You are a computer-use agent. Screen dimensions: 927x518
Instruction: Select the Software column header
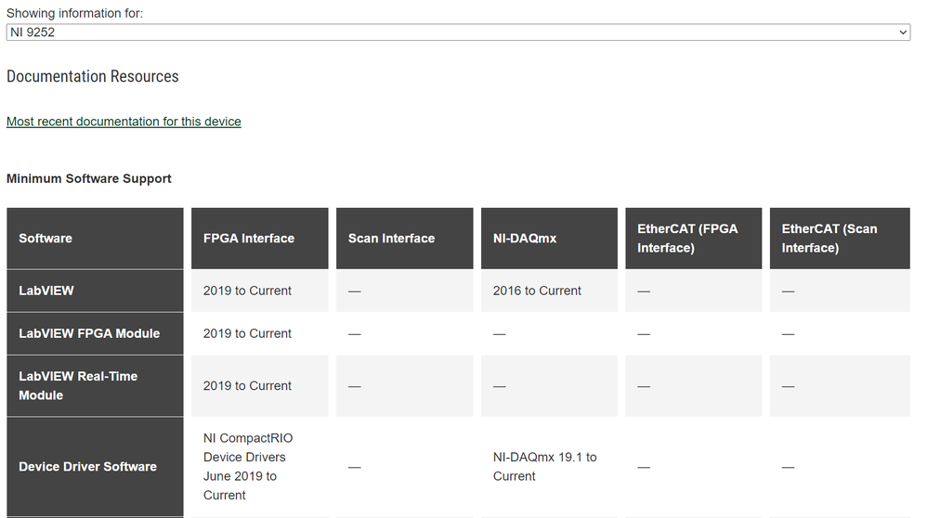95,239
